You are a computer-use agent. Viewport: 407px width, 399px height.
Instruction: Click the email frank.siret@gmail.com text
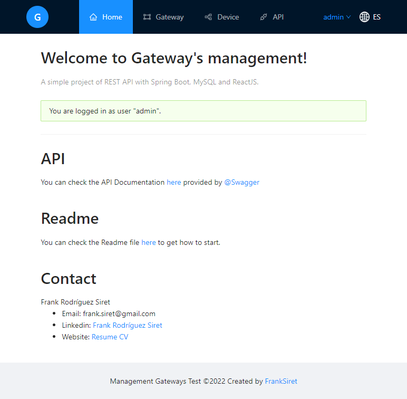point(119,314)
